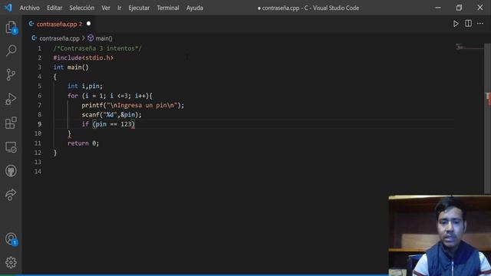Click the comment 'Contraseña 3 intentos'
491x276 pixels.
97,48
